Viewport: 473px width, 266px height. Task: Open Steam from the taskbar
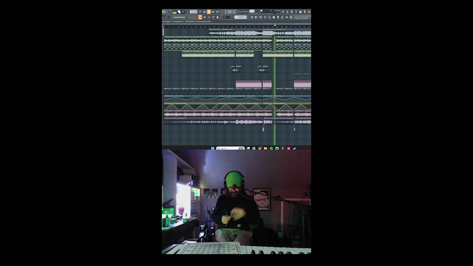[294, 148]
